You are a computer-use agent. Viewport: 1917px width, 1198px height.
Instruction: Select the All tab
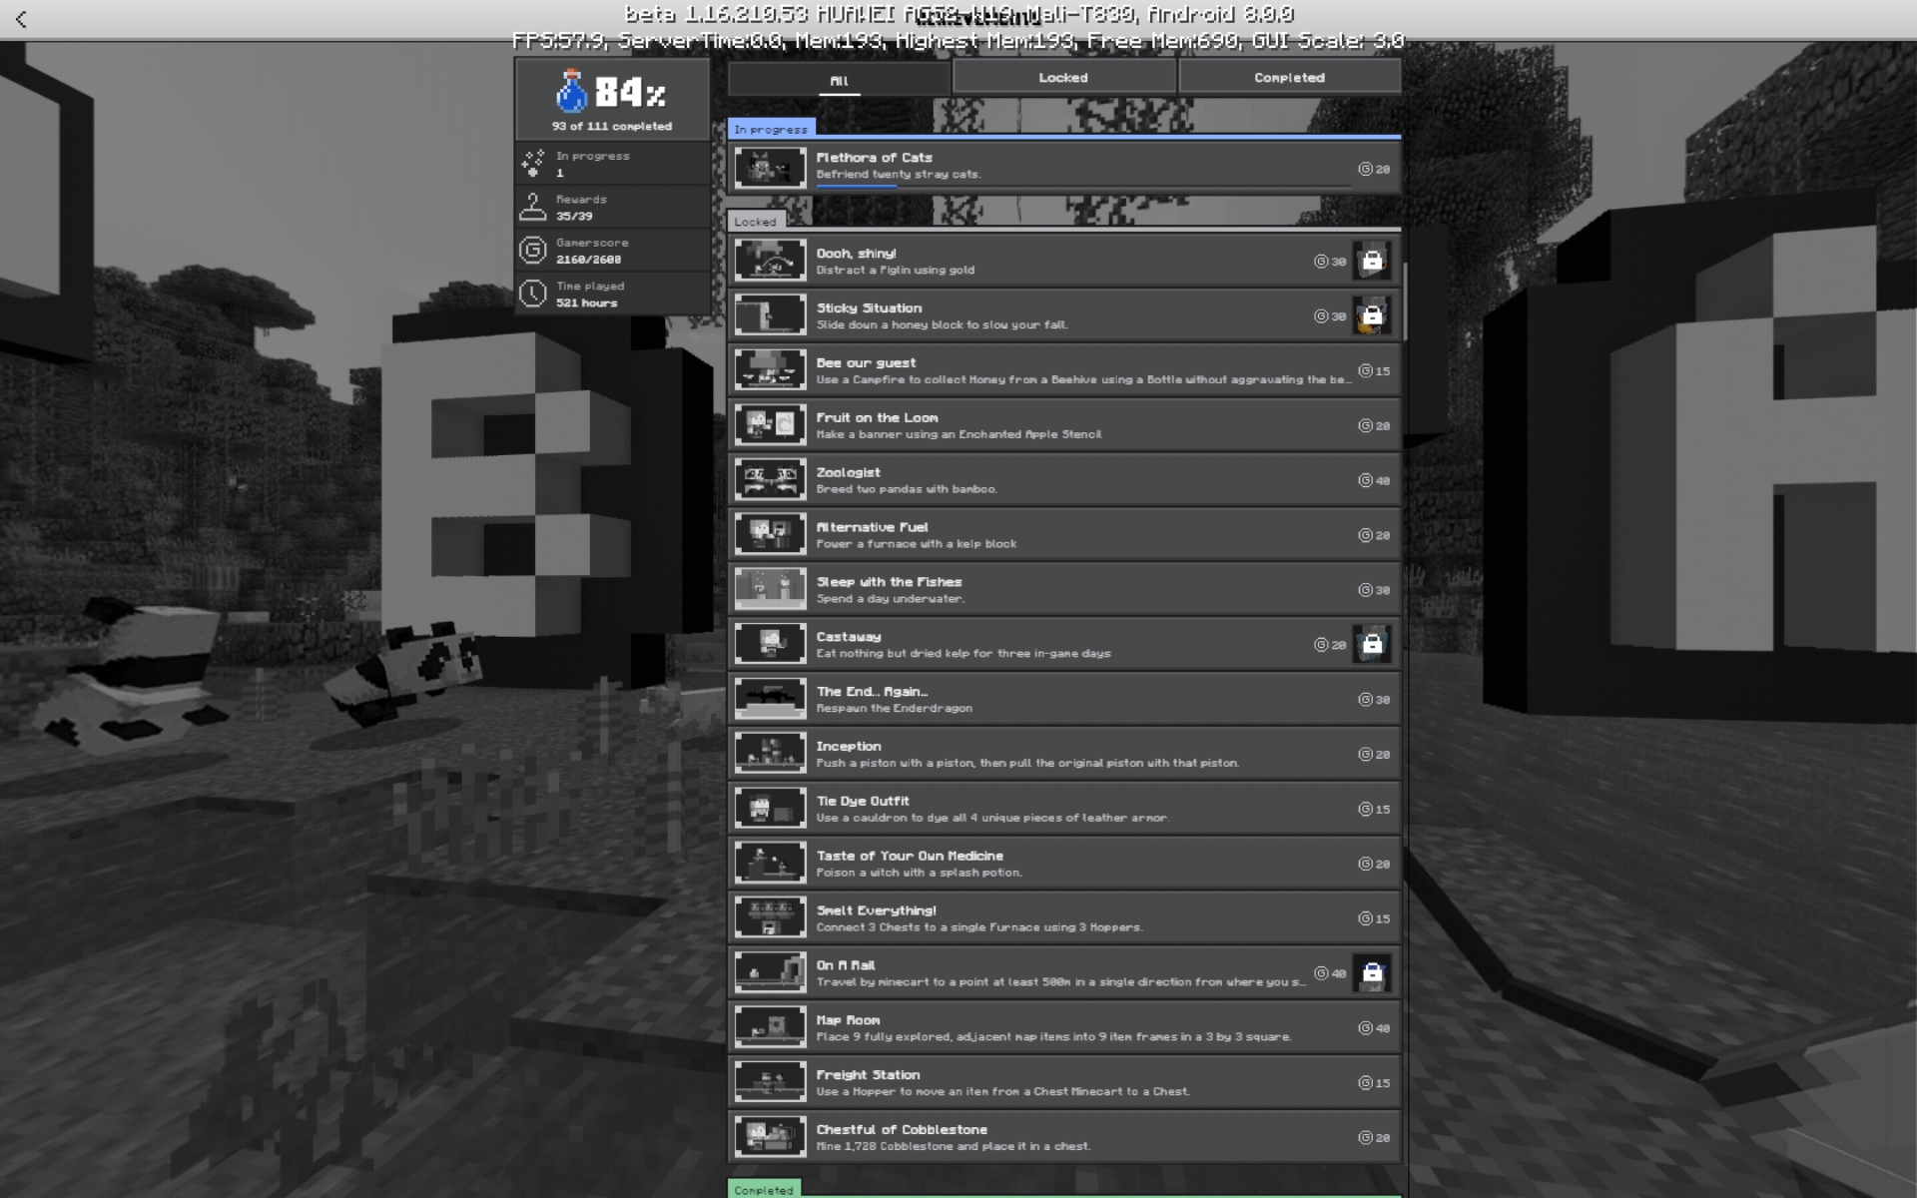(x=839, y=79)
